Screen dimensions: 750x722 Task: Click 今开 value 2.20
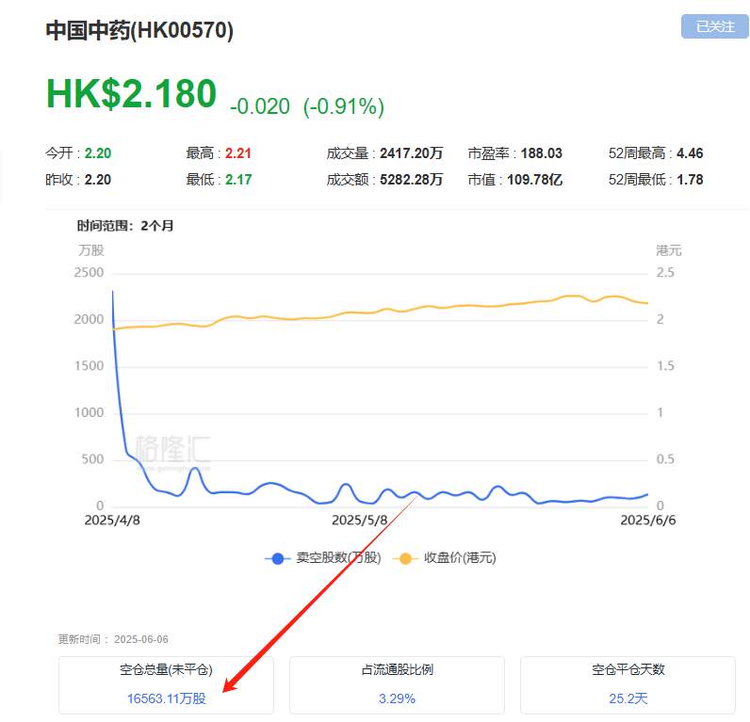(98, 153)
